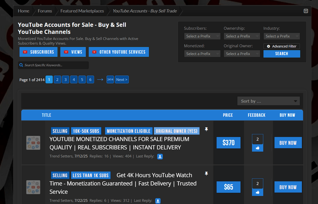This screenshot has height=204, width=318.
Task: Open the Monetized prefix dropdown
Action: click(x=202, y=54)
